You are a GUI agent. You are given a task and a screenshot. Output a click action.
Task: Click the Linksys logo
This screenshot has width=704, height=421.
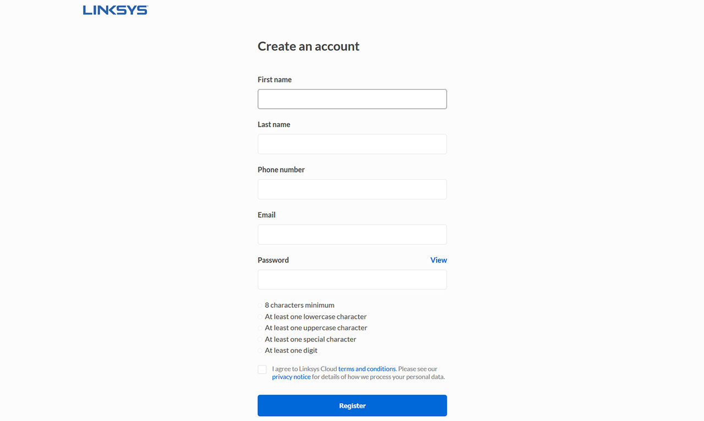coord(116,10)
